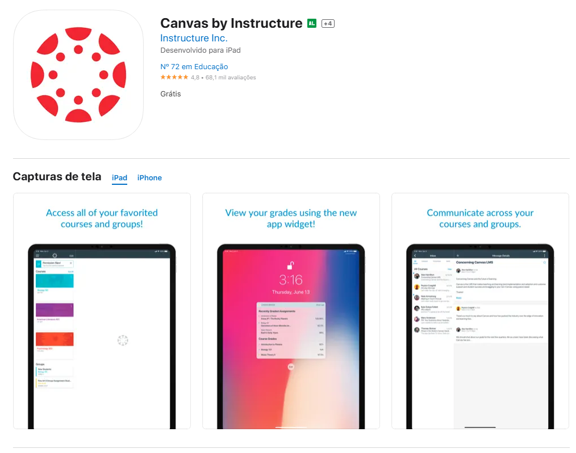
Task: Click the Desenvolvido para iPad text
Action: (x=201, y=50)
